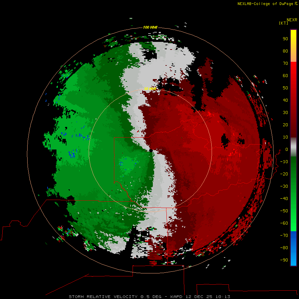The image size is (299, 299).
Task: Click the -10 value on the velocity scale
Action: tap(284, 162)
